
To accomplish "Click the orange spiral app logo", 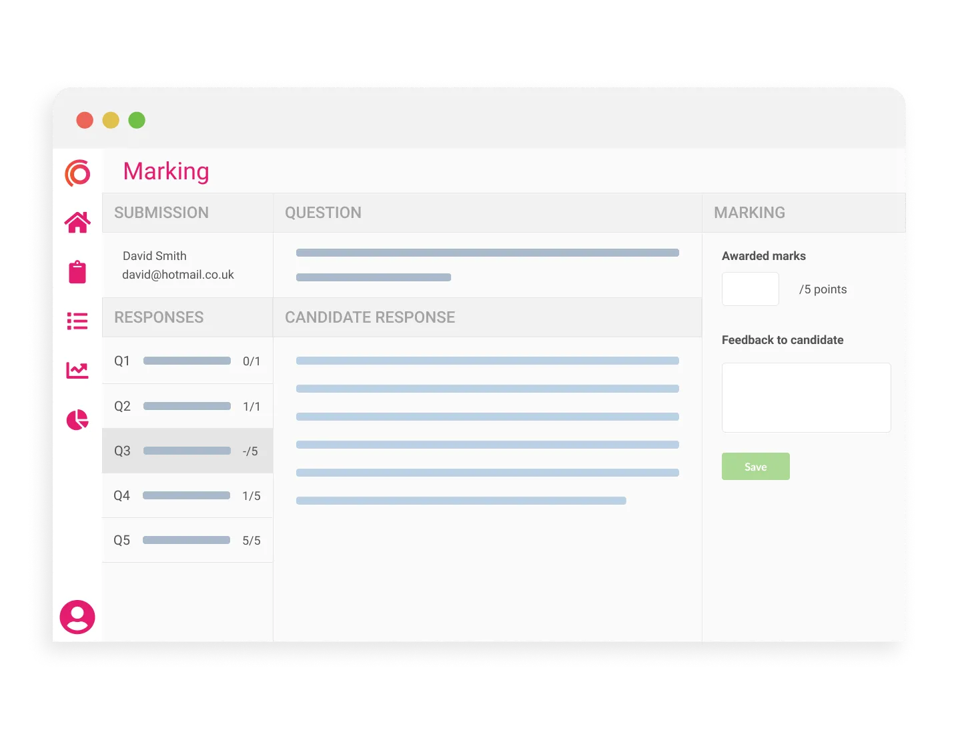I will (77, 173).
